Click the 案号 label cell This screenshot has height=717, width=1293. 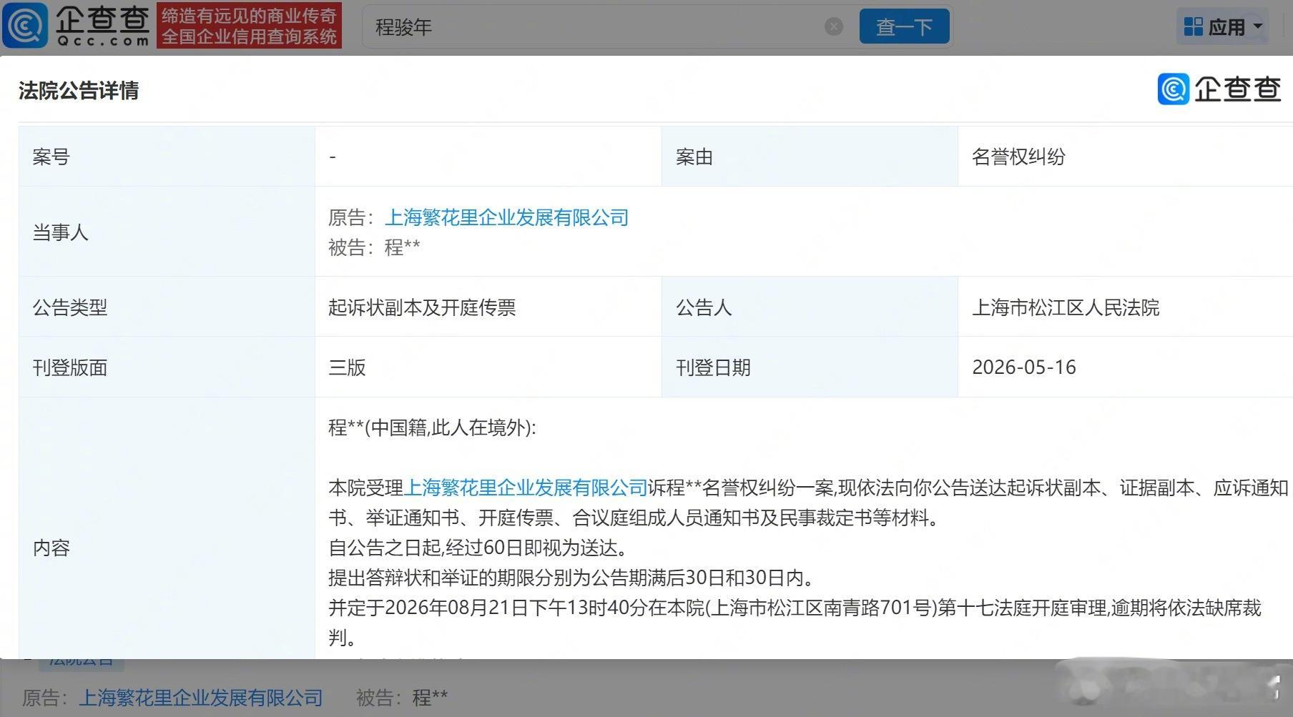pyautogui.click(x=167, y=157)
